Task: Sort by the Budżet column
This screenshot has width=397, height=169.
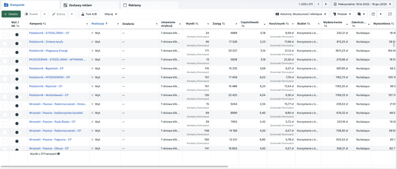Action: click(x=303, y=24)
